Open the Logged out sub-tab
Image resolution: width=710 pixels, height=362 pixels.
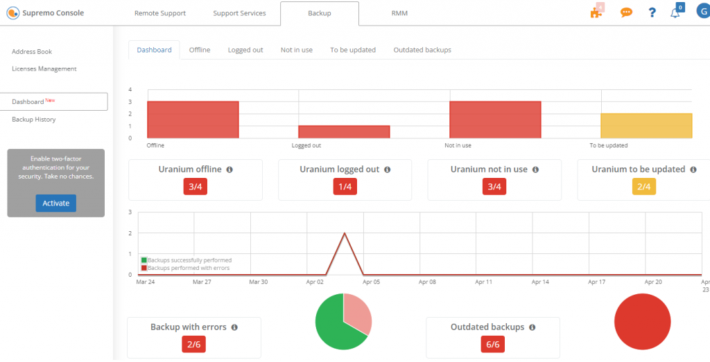point(245,50)
